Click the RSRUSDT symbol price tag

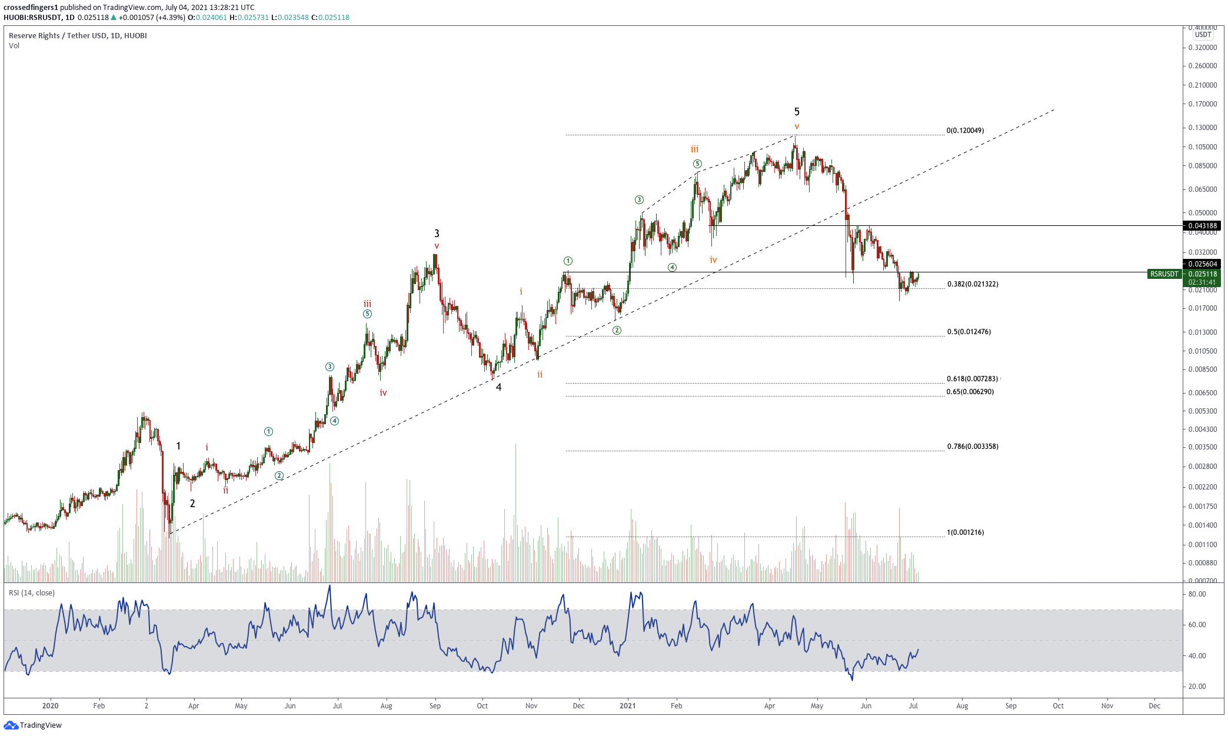(1164, 274)
